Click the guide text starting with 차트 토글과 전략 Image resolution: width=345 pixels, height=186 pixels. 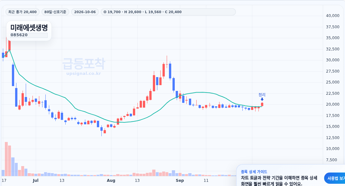click(279, 181)
